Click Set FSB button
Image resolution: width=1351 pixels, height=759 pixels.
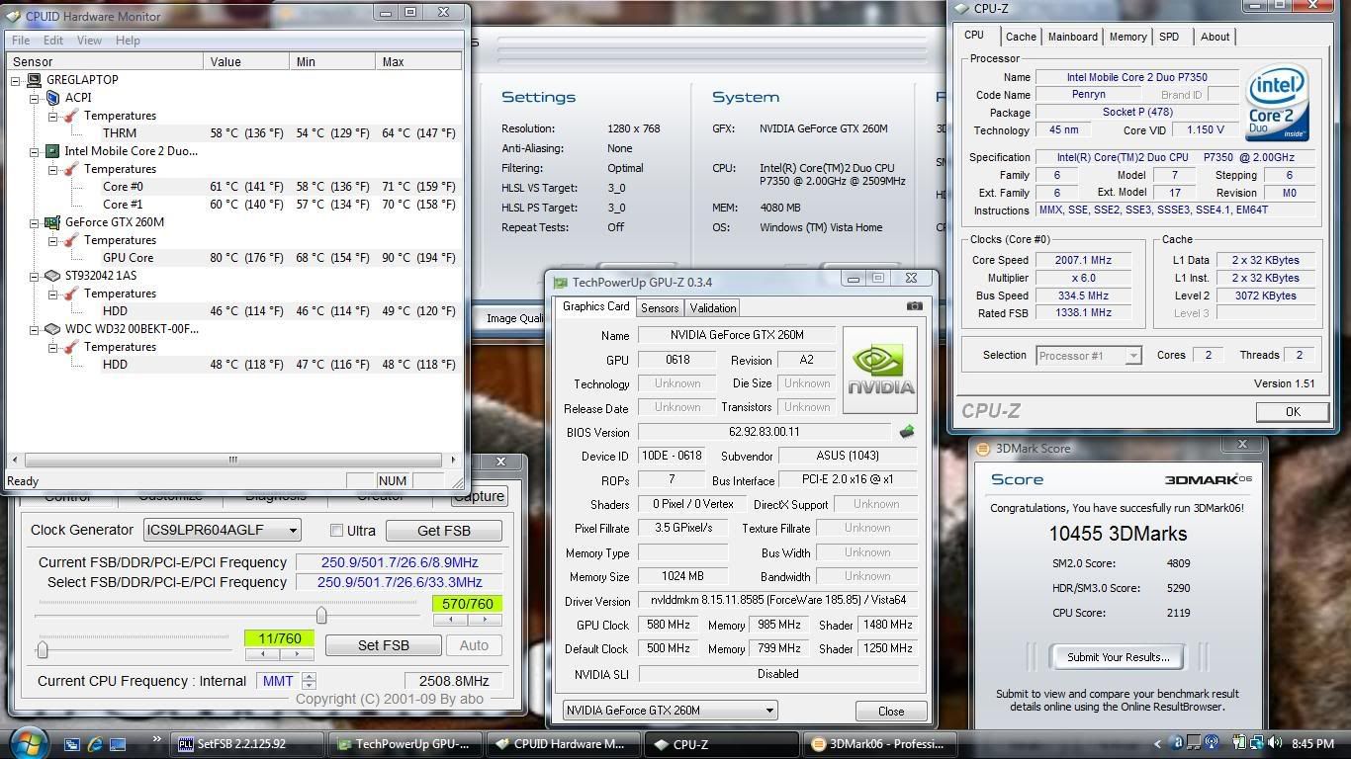pyautogui.click(x=384, y=645)
